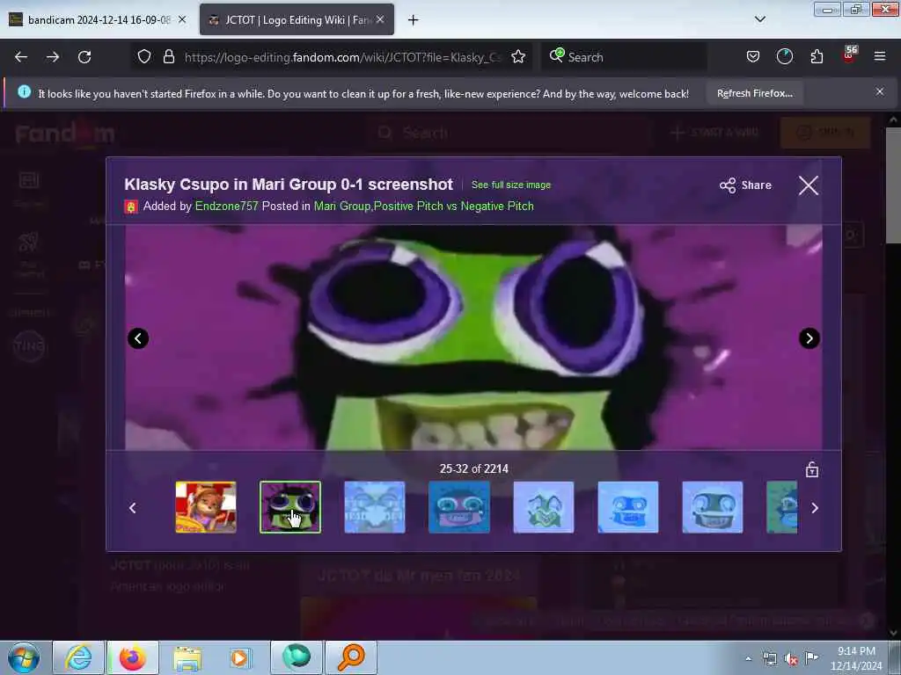Toggle the carousel pin lock icon

click(x=811, y=469)
